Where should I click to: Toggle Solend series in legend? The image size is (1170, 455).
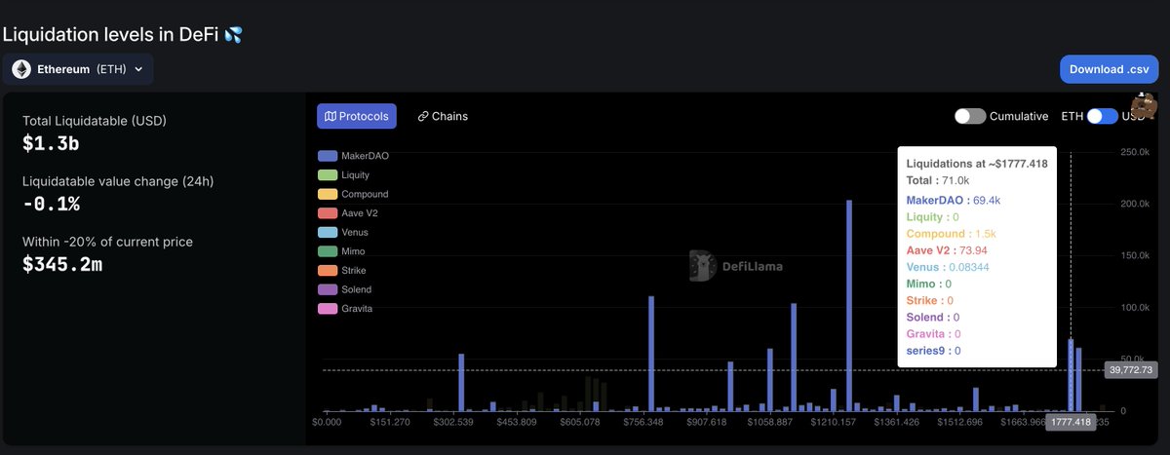coord(345,289)
